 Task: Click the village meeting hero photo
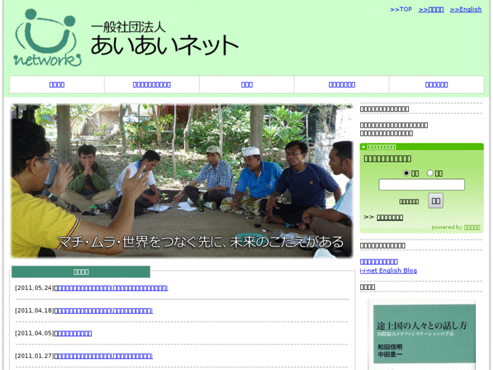tap(182, 181)
